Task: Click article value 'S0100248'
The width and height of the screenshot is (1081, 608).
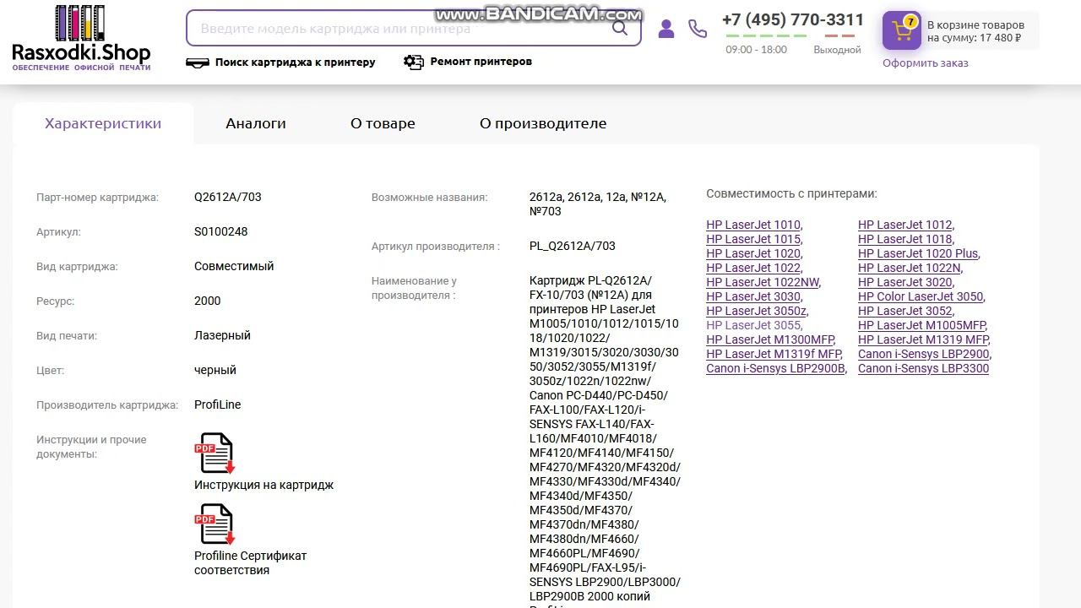Action: [221, 231]
